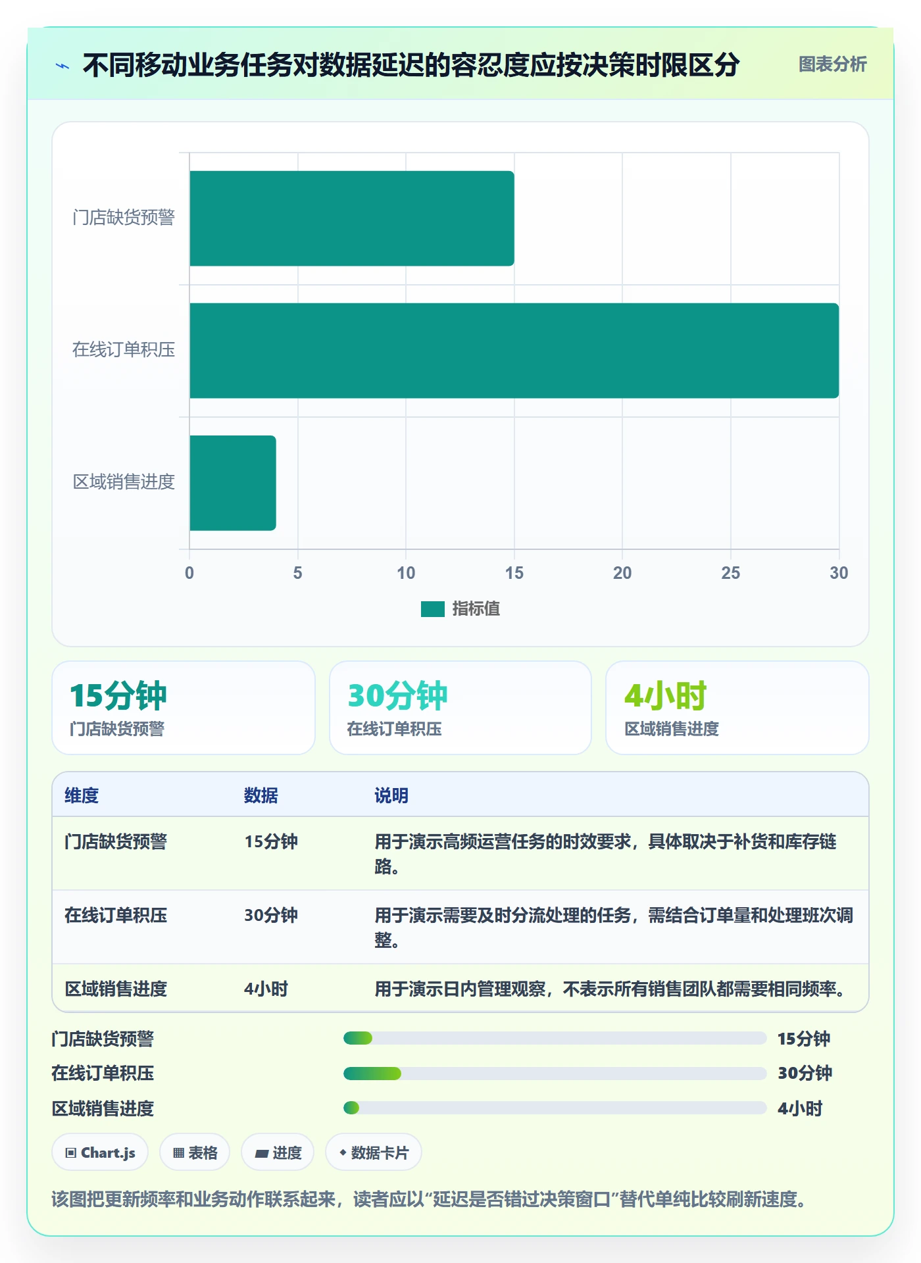The height and width of the screenshot is (1263, 921).
Task: Click the 表格 tag chip
Action: [195, 1152]
